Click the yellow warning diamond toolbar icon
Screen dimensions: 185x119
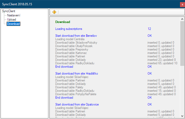[x=54, y=12]
